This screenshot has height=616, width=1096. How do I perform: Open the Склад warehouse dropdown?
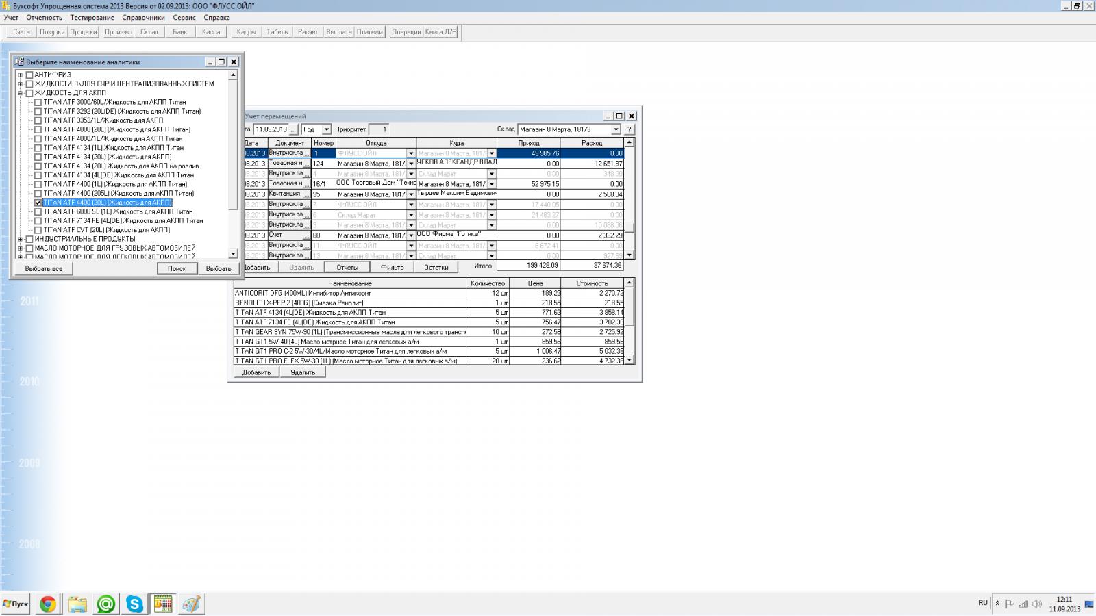(615, 129)
